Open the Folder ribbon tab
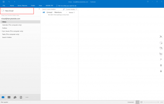This screenshot has width=164, height=104. click(x=33, y=6)
